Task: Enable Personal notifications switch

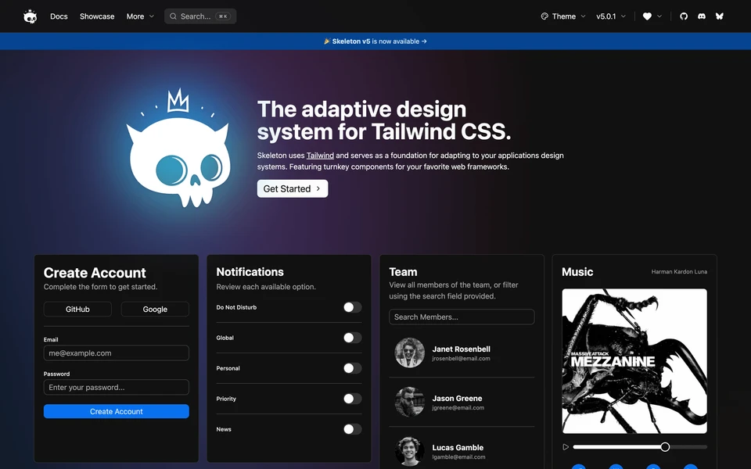Action: pyautogui.click(x=353, y=368)
